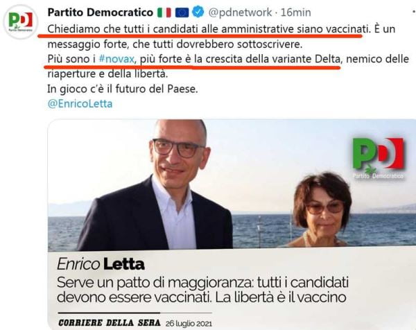Open the @EnricoLetta mention
The height and width of the screenshot is (330, 416).
[x=80, y=103]
